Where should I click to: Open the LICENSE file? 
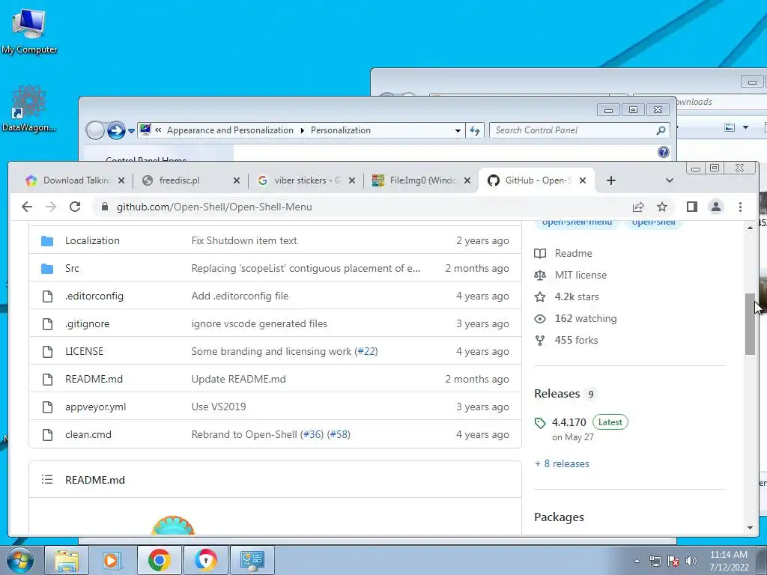click(84, 351)
